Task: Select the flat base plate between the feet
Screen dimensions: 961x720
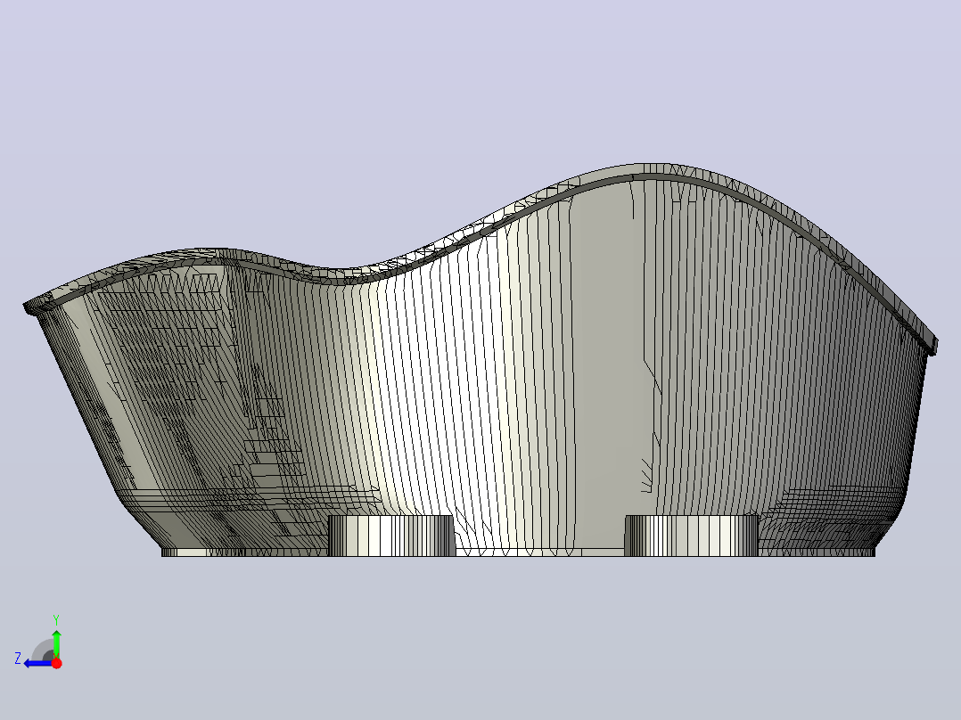Action: pyautogui.click(x=540, y=552)
